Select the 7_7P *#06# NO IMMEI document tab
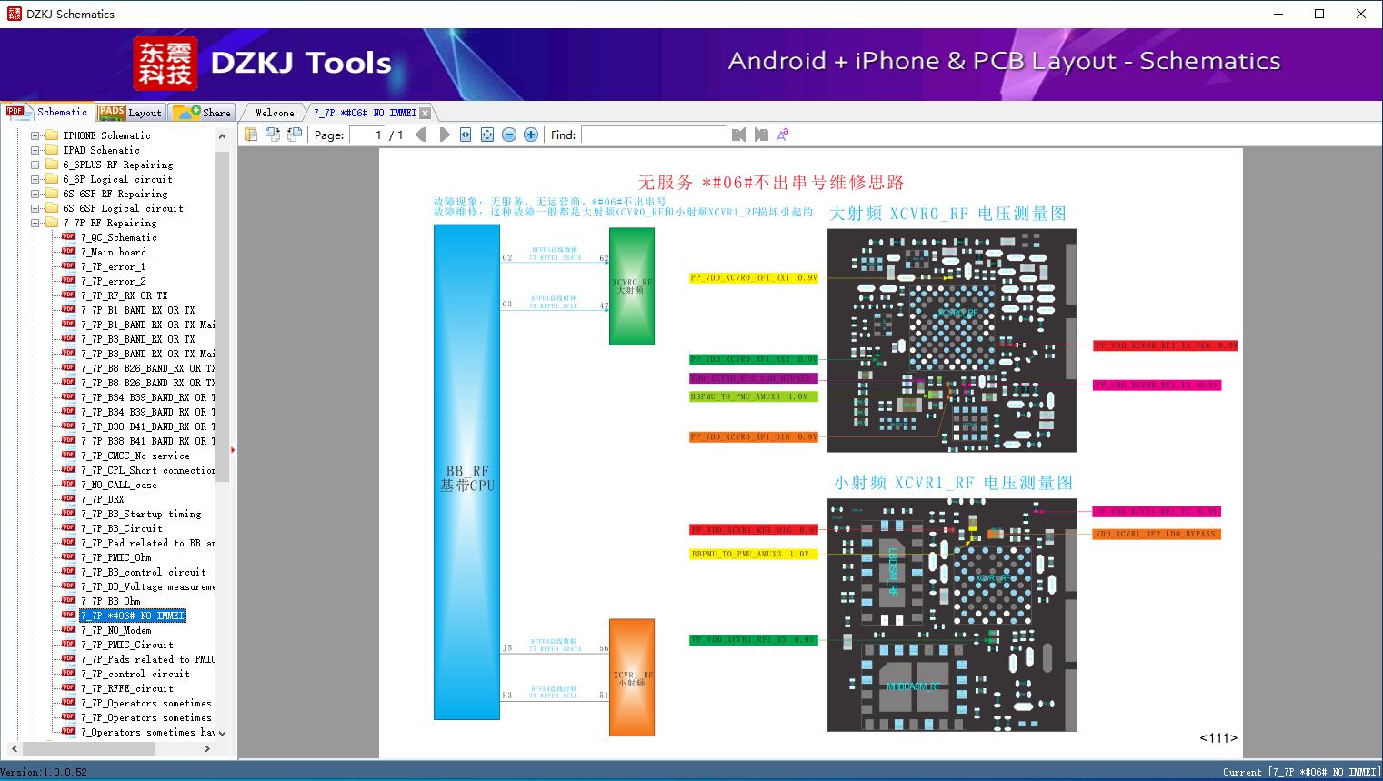This screenshot has width=1383, height=781. pyautogui.click(x=365, y=113)
